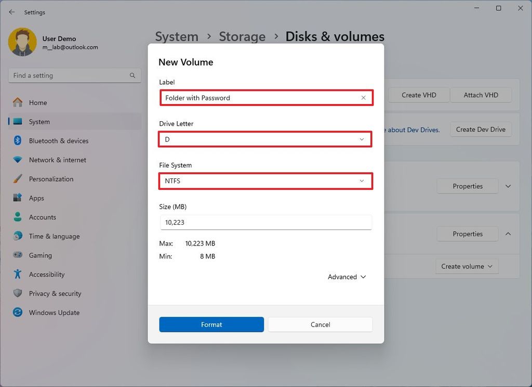Select the Gaming controller icon
This screenshot has width=532, height=387.
(x=16, y=255)
